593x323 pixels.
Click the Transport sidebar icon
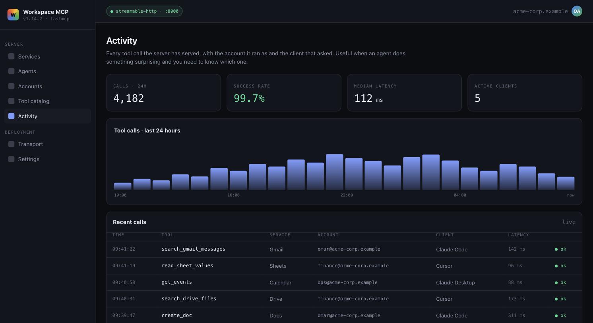coord(12,144)
